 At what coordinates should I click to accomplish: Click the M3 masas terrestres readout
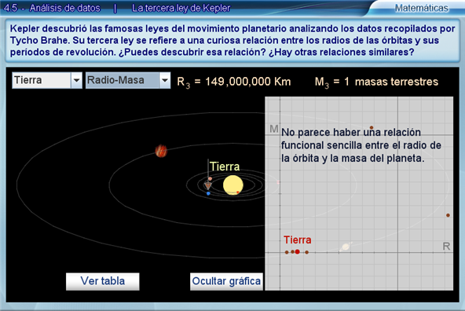(x=376, y=82)
